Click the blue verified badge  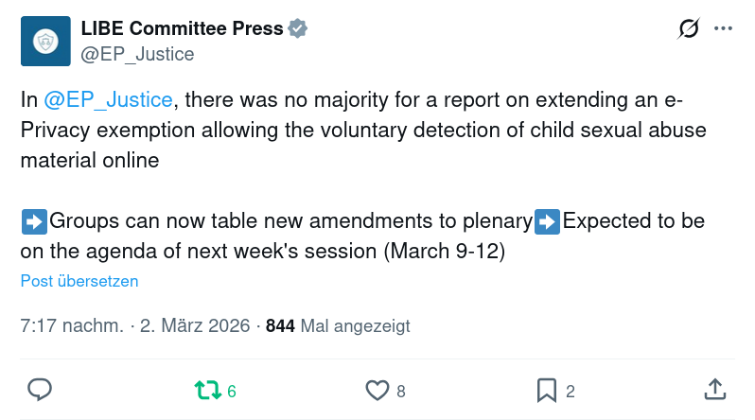pos(298,29)
